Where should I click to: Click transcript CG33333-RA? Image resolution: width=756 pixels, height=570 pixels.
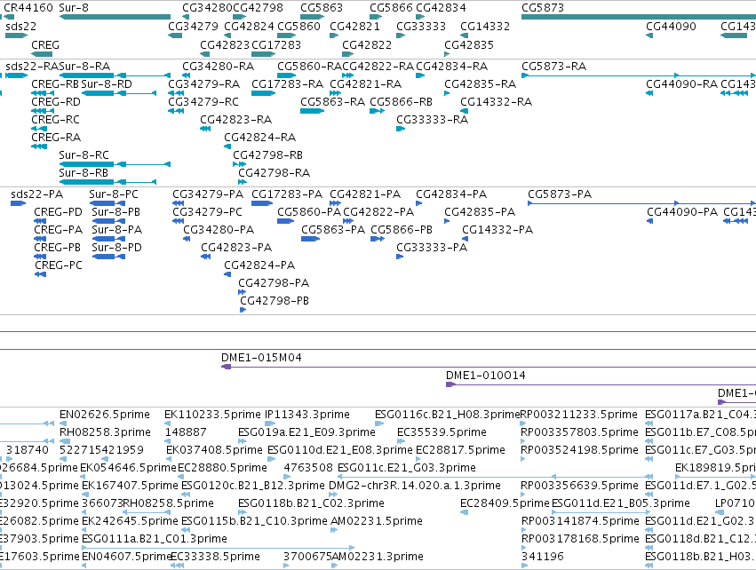tap(432, 120)
